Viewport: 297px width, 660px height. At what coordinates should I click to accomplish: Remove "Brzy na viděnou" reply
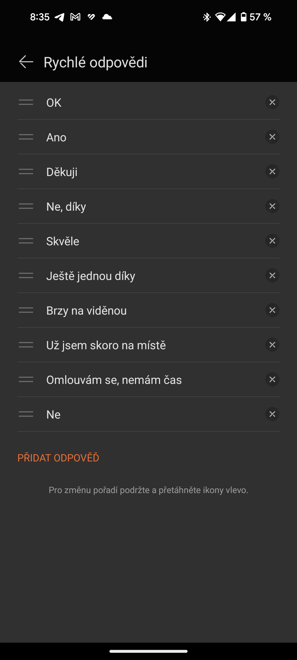tap(272, 310)
